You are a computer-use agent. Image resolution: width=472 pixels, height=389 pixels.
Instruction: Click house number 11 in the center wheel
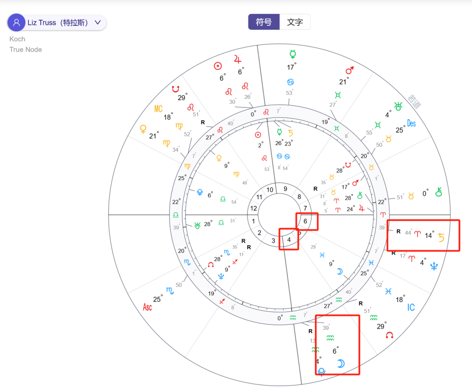pyautogui.click(x=259, y=197)
